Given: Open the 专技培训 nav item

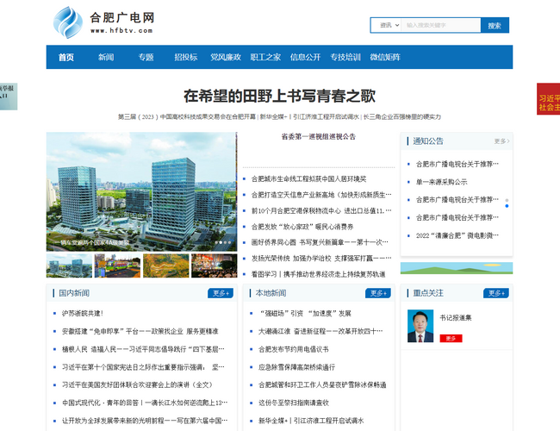Looking at the screenshot, I should pyautogui.click(x=345, y=57).
